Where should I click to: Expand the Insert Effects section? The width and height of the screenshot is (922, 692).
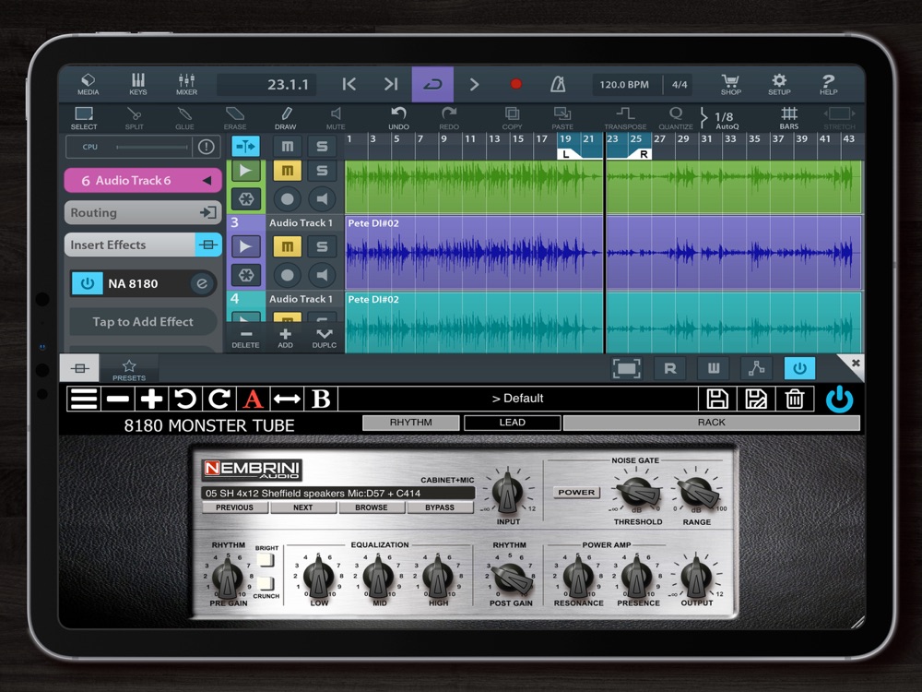(x=142, y=245)
